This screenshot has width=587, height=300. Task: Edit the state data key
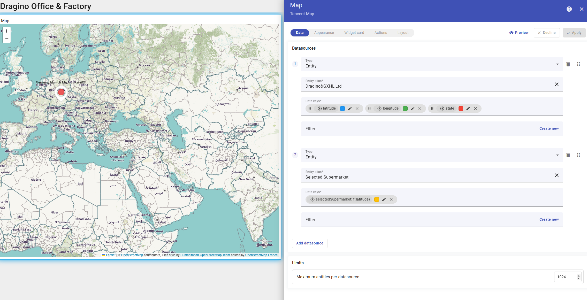pos(468,109)
